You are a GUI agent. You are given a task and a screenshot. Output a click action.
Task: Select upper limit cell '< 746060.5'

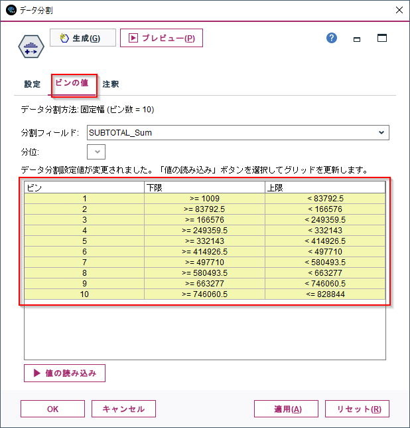click(x=325, y=284)
